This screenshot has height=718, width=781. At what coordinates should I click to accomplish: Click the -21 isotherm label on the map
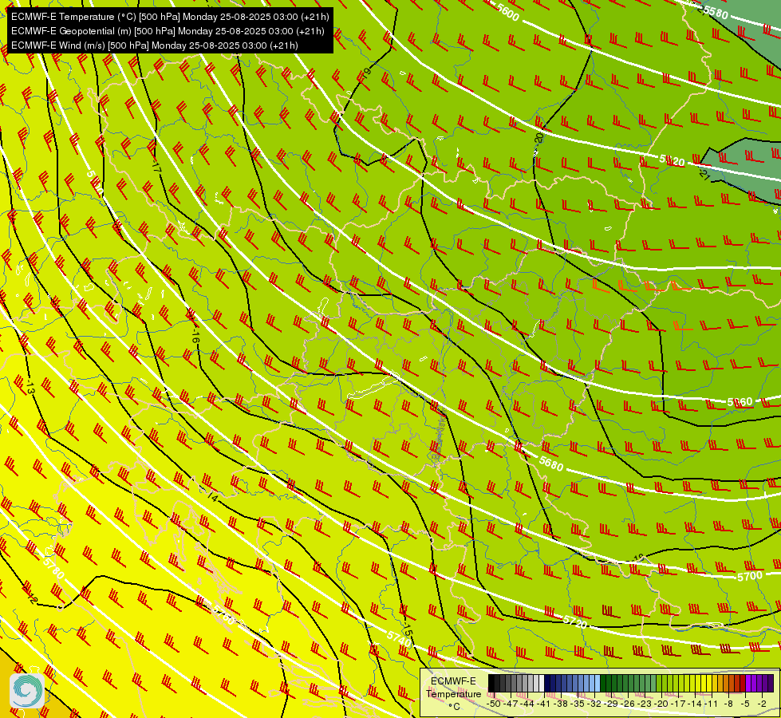[704, 173]
